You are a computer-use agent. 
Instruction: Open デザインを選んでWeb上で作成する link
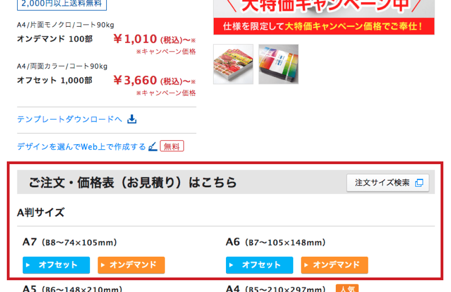[81, 147]
